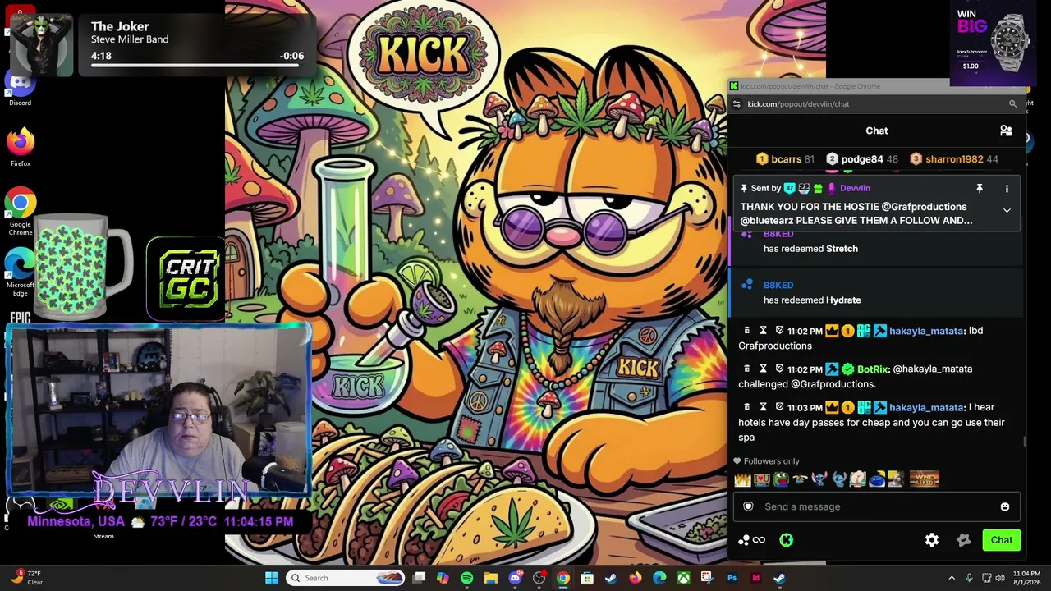
Task: Open podge84 leaderboard entry
Action: tap(862, 159)
